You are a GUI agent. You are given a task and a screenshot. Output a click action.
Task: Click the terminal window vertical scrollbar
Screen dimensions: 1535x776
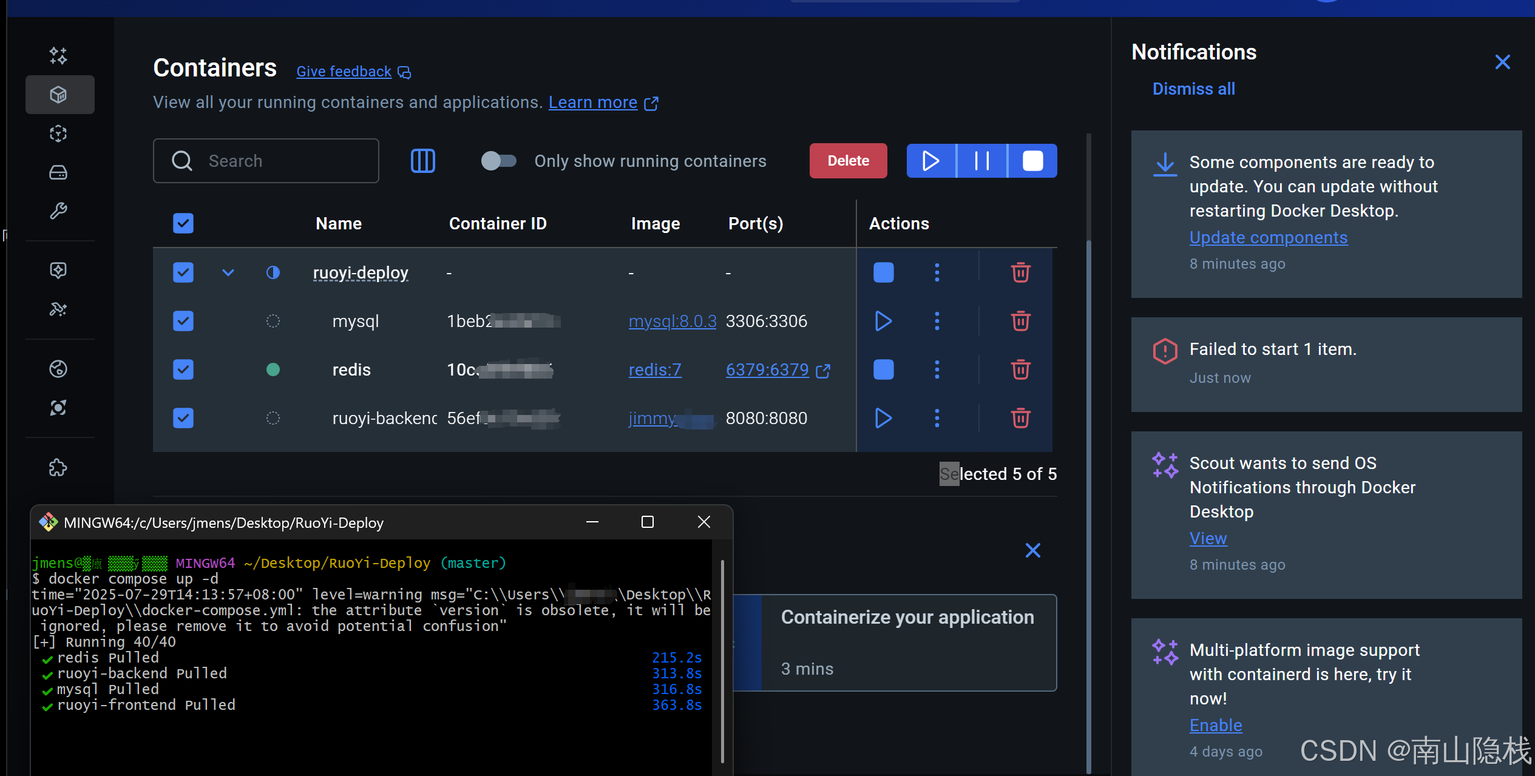coord(722,661)
